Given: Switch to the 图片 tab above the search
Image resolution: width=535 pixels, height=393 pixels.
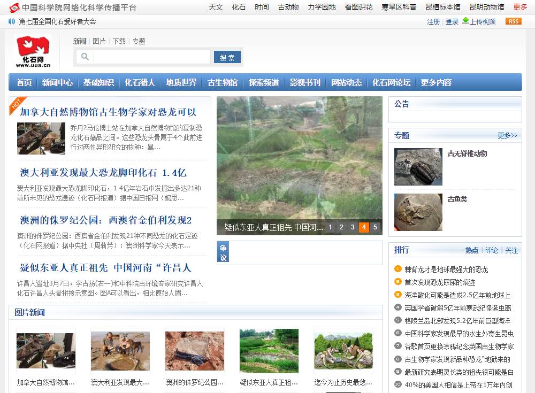Looking at the screenshot, I should [x=100, y=41].
